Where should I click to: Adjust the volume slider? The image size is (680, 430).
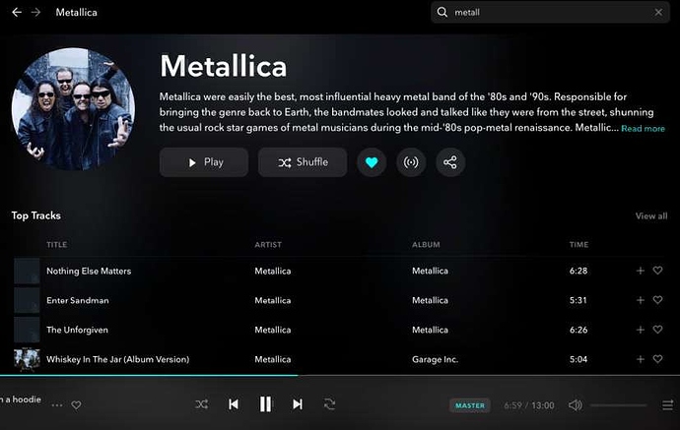(619, 405)
